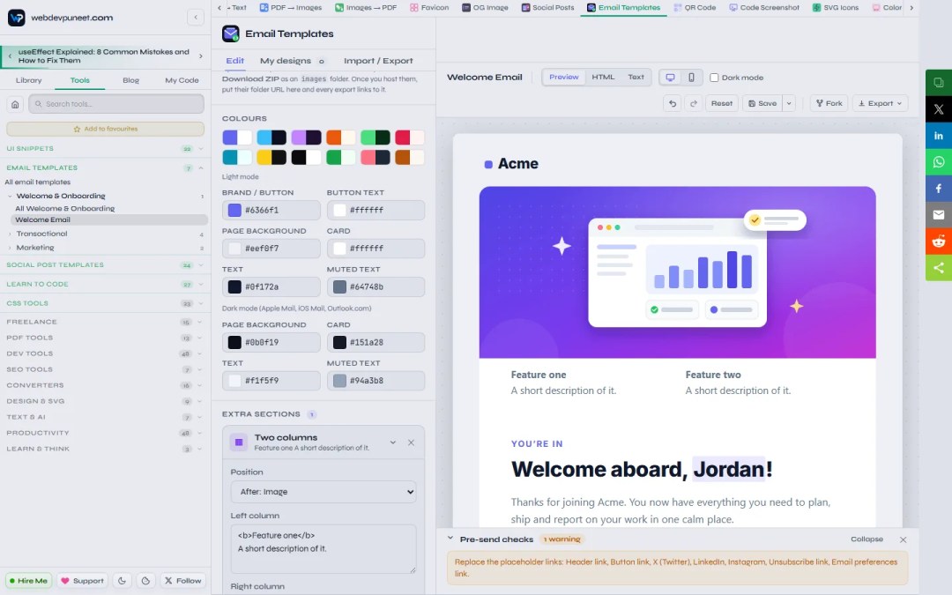Share on Facebook from the side share bar
The width and height of the screenshot is (952, 595).
[x=939, y=189]
